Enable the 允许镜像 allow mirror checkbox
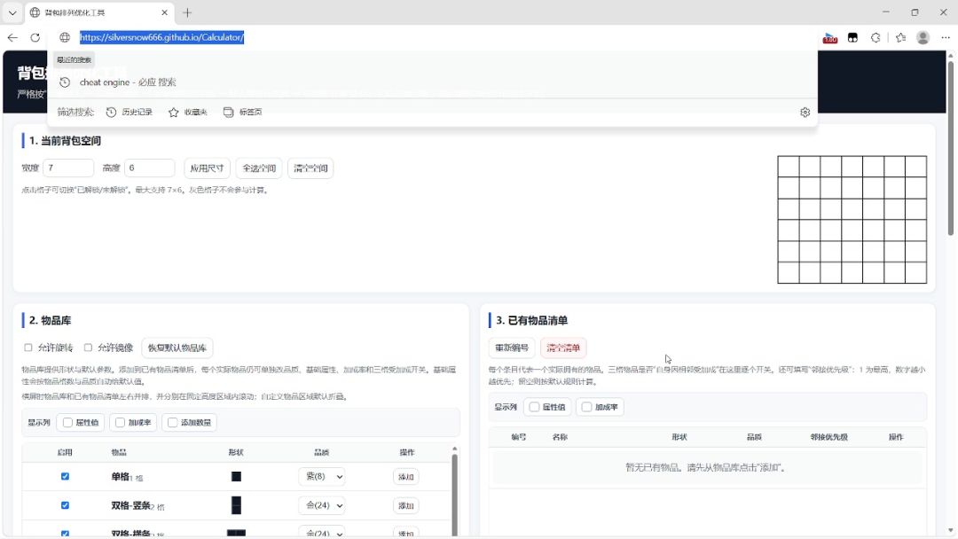The width and height of the screenshot is (958, 539). 88,348
